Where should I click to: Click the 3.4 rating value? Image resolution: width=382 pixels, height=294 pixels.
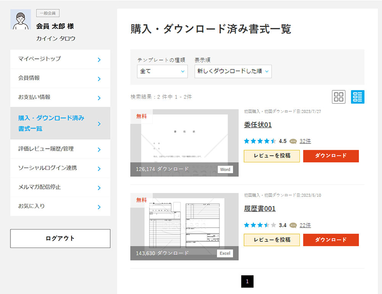point(283,225)
